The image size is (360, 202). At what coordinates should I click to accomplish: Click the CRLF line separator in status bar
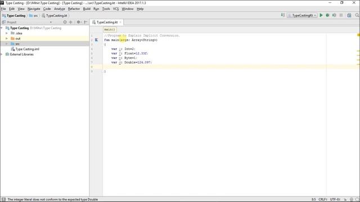(323, 200)
